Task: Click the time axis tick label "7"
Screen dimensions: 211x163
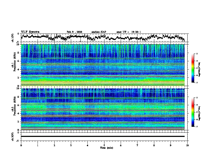Action: click(137, 145)
